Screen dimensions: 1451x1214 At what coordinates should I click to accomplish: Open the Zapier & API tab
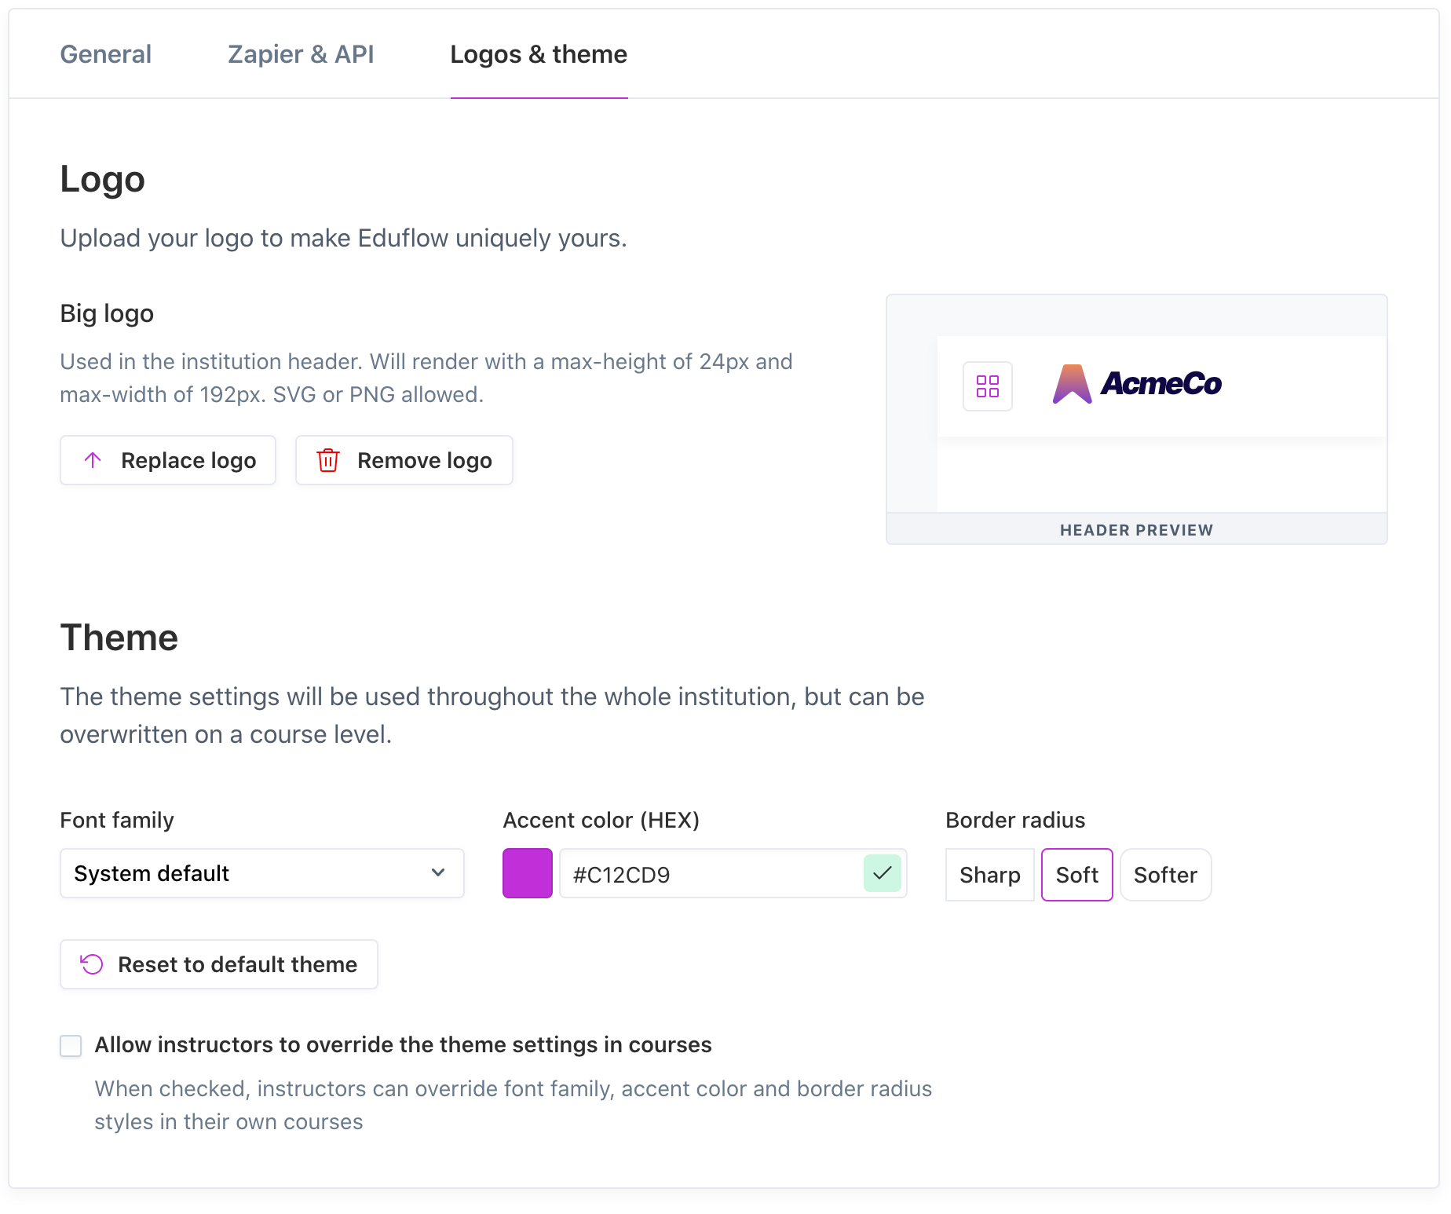pyautogui.click(x=301, y=54)
